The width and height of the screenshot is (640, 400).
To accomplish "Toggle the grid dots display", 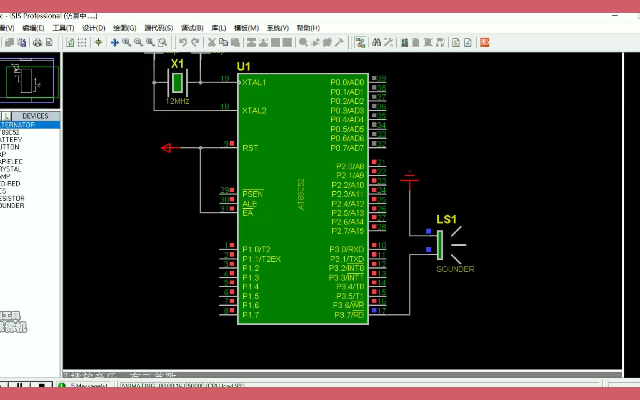I will [x=82, y=42].
